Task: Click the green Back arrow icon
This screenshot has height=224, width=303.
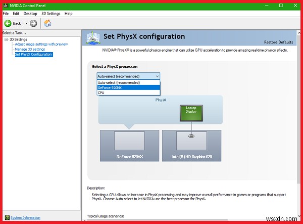Action: click(x=8, y=23)
